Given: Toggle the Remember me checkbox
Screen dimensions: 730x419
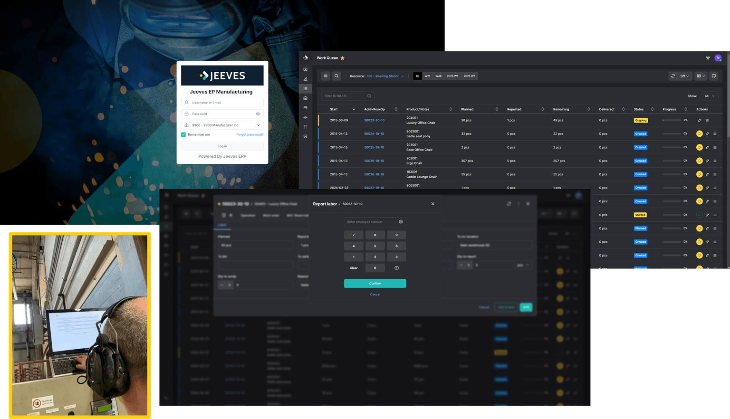Looking at the screenshot, I should (183, 134).
